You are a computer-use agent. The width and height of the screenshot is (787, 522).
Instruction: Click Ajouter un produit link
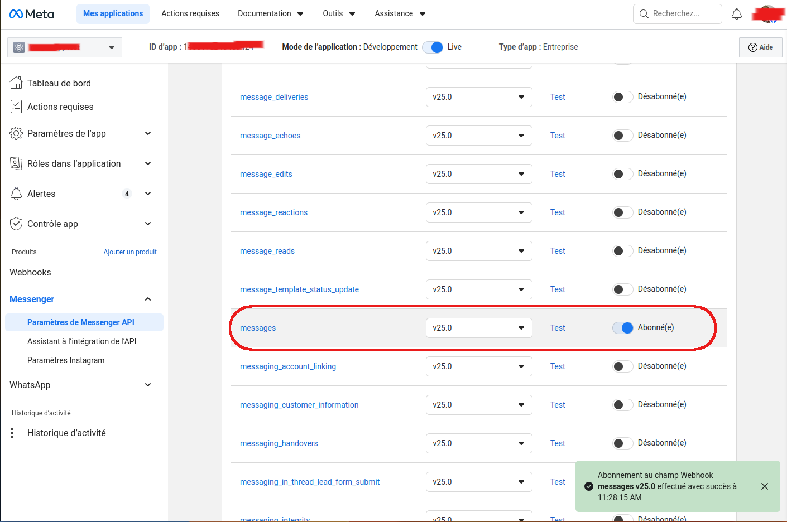[130, 252]
